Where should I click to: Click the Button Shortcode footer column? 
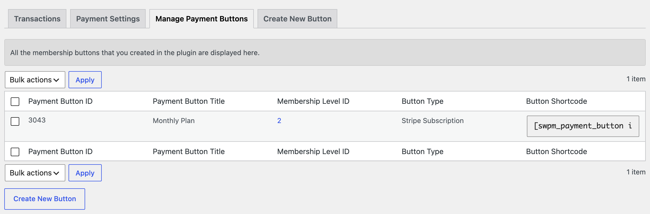click(x=557, y=151)
